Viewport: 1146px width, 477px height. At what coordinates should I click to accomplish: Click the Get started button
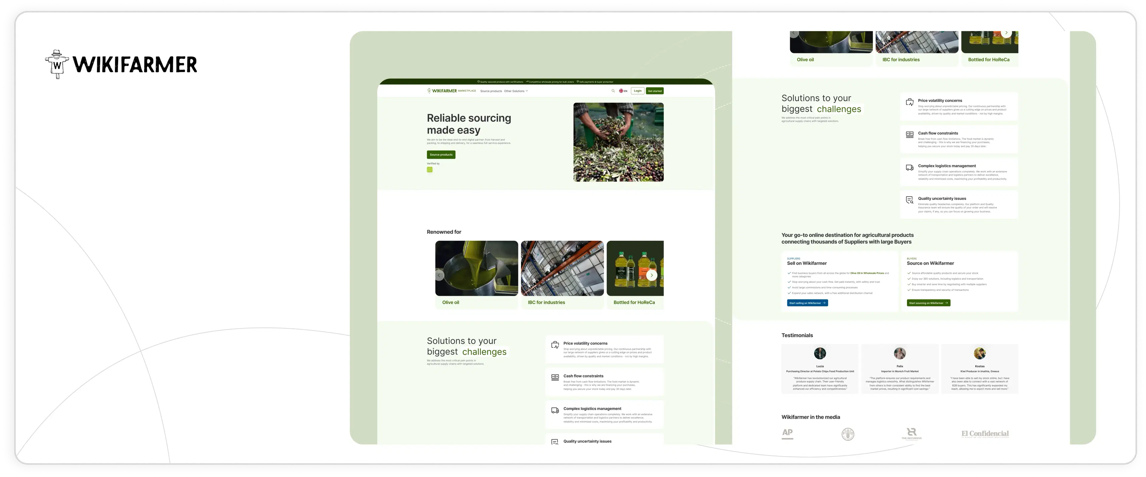(x=655, y=91)
